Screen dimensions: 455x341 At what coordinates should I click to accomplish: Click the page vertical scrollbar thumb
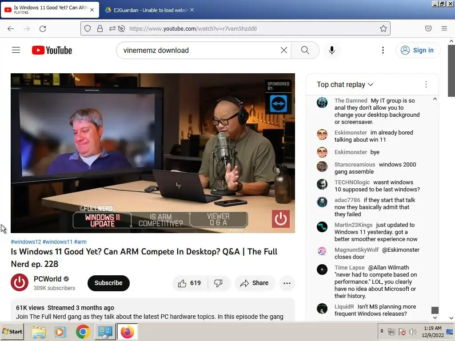point(451,71)
